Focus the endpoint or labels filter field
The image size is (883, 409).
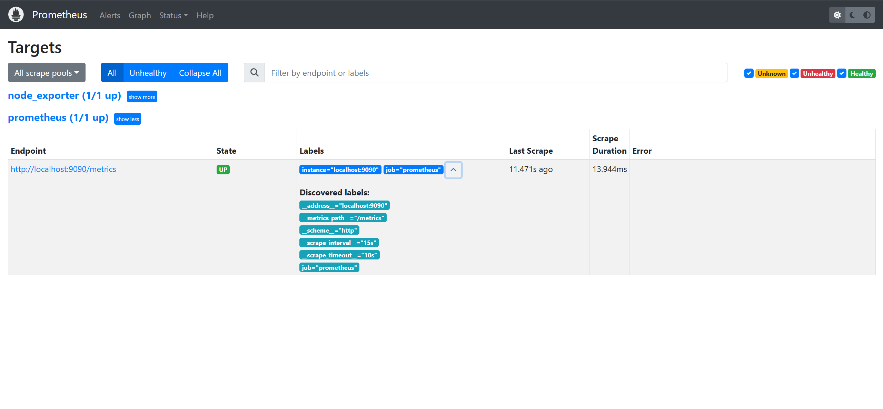(495, 73)
